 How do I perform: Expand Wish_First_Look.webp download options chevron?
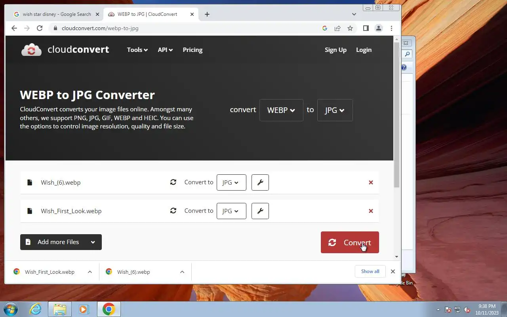click(90, 272)
